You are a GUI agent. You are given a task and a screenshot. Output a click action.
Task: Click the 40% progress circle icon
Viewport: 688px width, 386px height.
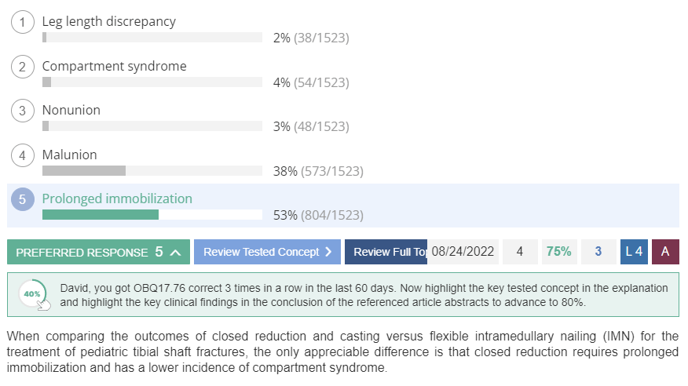tap(33, 294)
